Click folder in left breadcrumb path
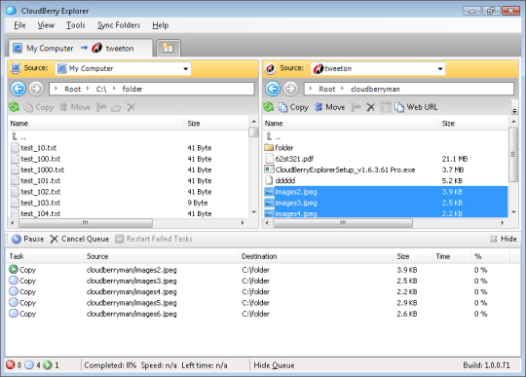The height and width of the screenshot is (377, 526). pyautogui.click(x=132, y=89)
